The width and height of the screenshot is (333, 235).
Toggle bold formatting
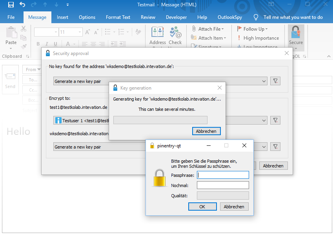click(x=38, y=44)
